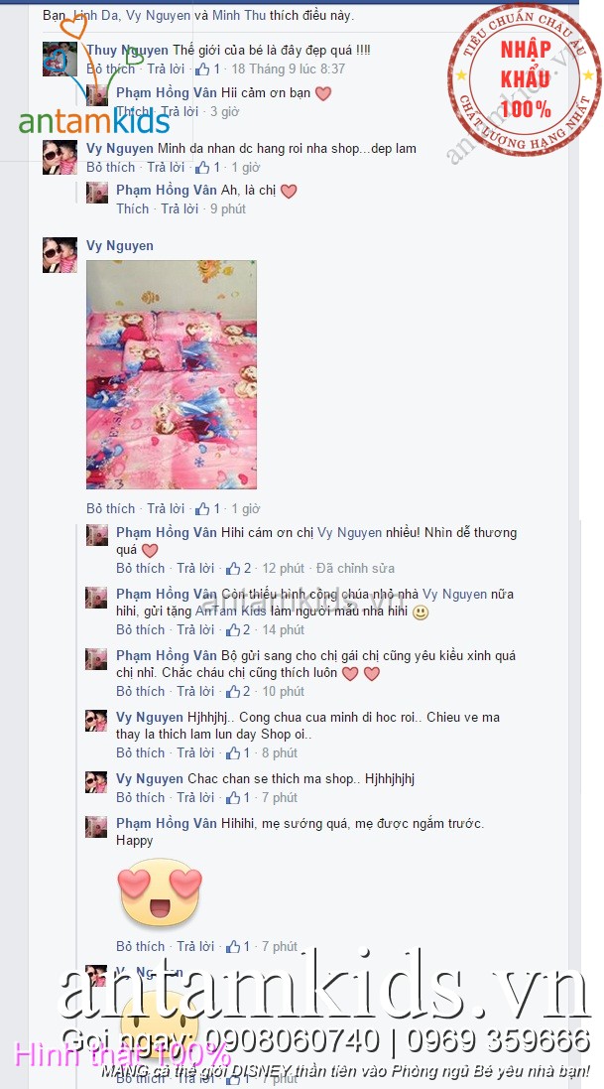Click 'Trả lời' under 'dep lam' comment
This screenshot has height=1089, width=604.
pyautogui.click(x=166, y=168)
